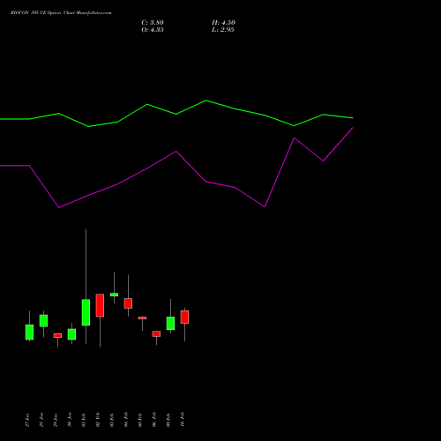Click the 02 Feb date axis label
Screen dimensions: 441x441
[x=98, y=420]
